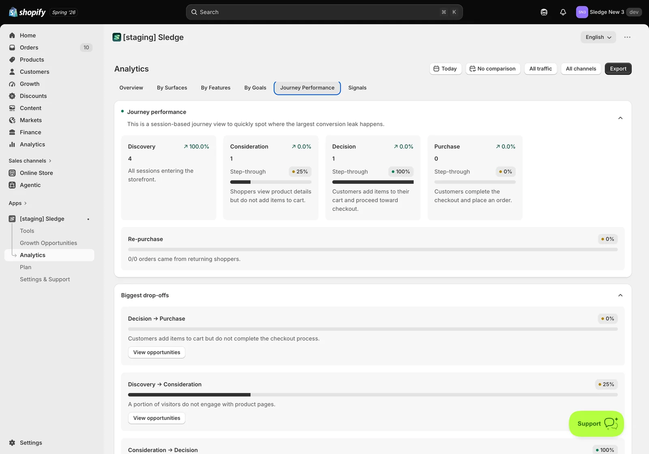649x454 pixels.
Task: Switch to the Overview tab
Action: 131,88
